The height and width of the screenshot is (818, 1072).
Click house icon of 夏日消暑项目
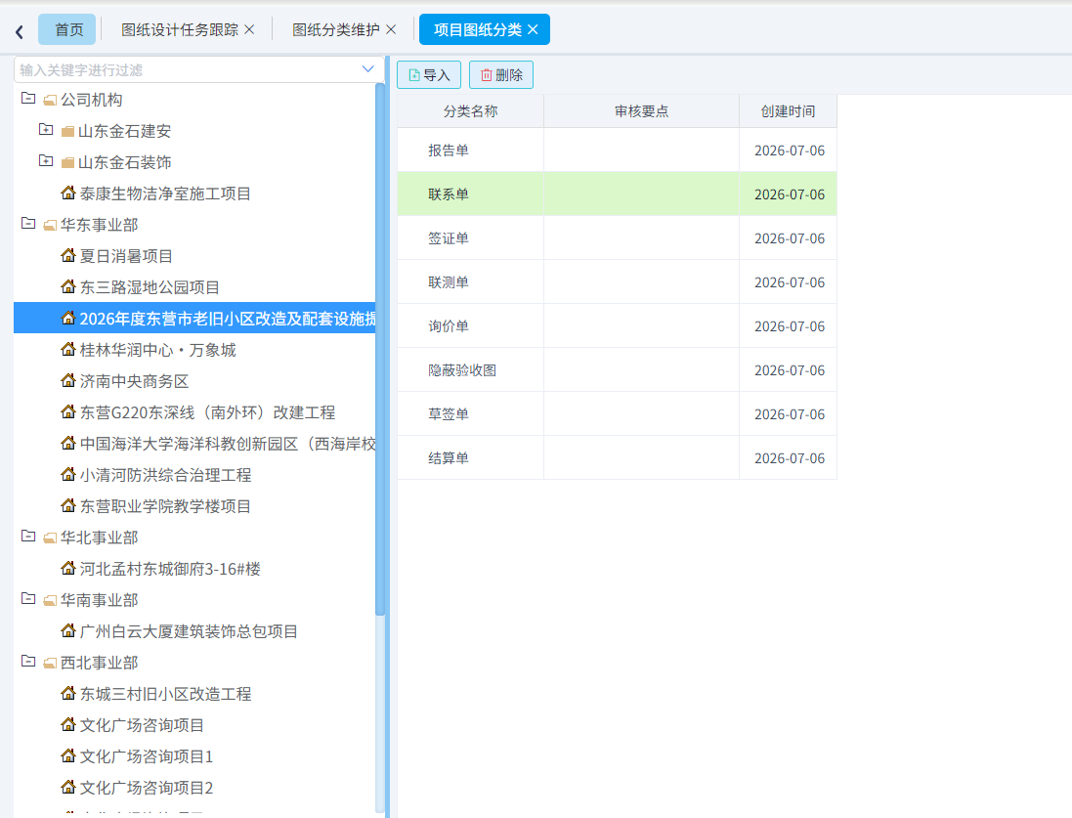68,255
